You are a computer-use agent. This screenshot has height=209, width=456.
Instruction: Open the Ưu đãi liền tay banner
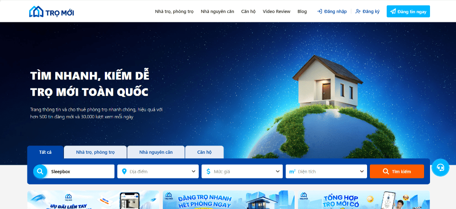93,200
